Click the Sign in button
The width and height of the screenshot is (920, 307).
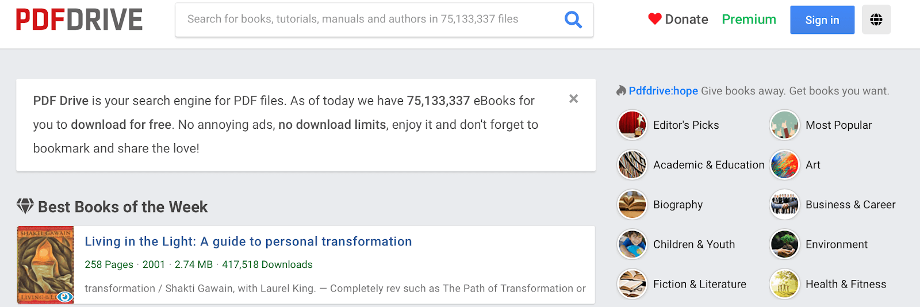(822, 20)
